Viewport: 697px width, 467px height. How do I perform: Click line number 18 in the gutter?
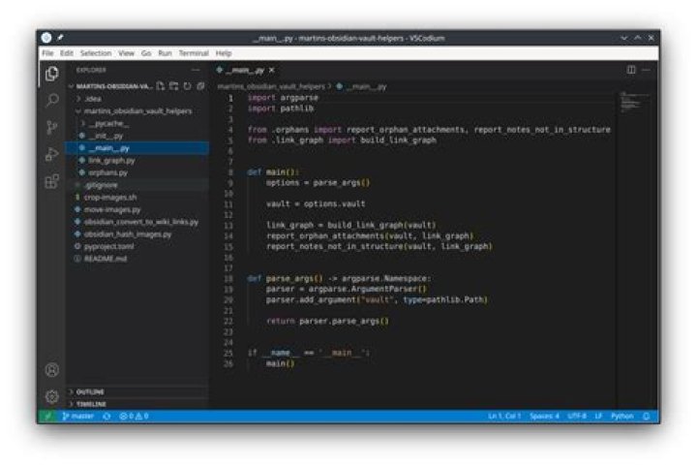pos(228,279)
